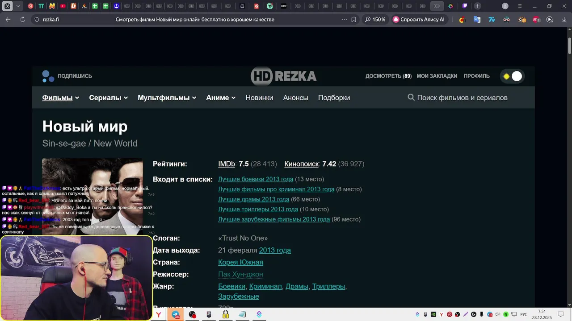Open the Зарубежные genre link
572x321 pixels.
pyautogui.click(x=239, y=296)
